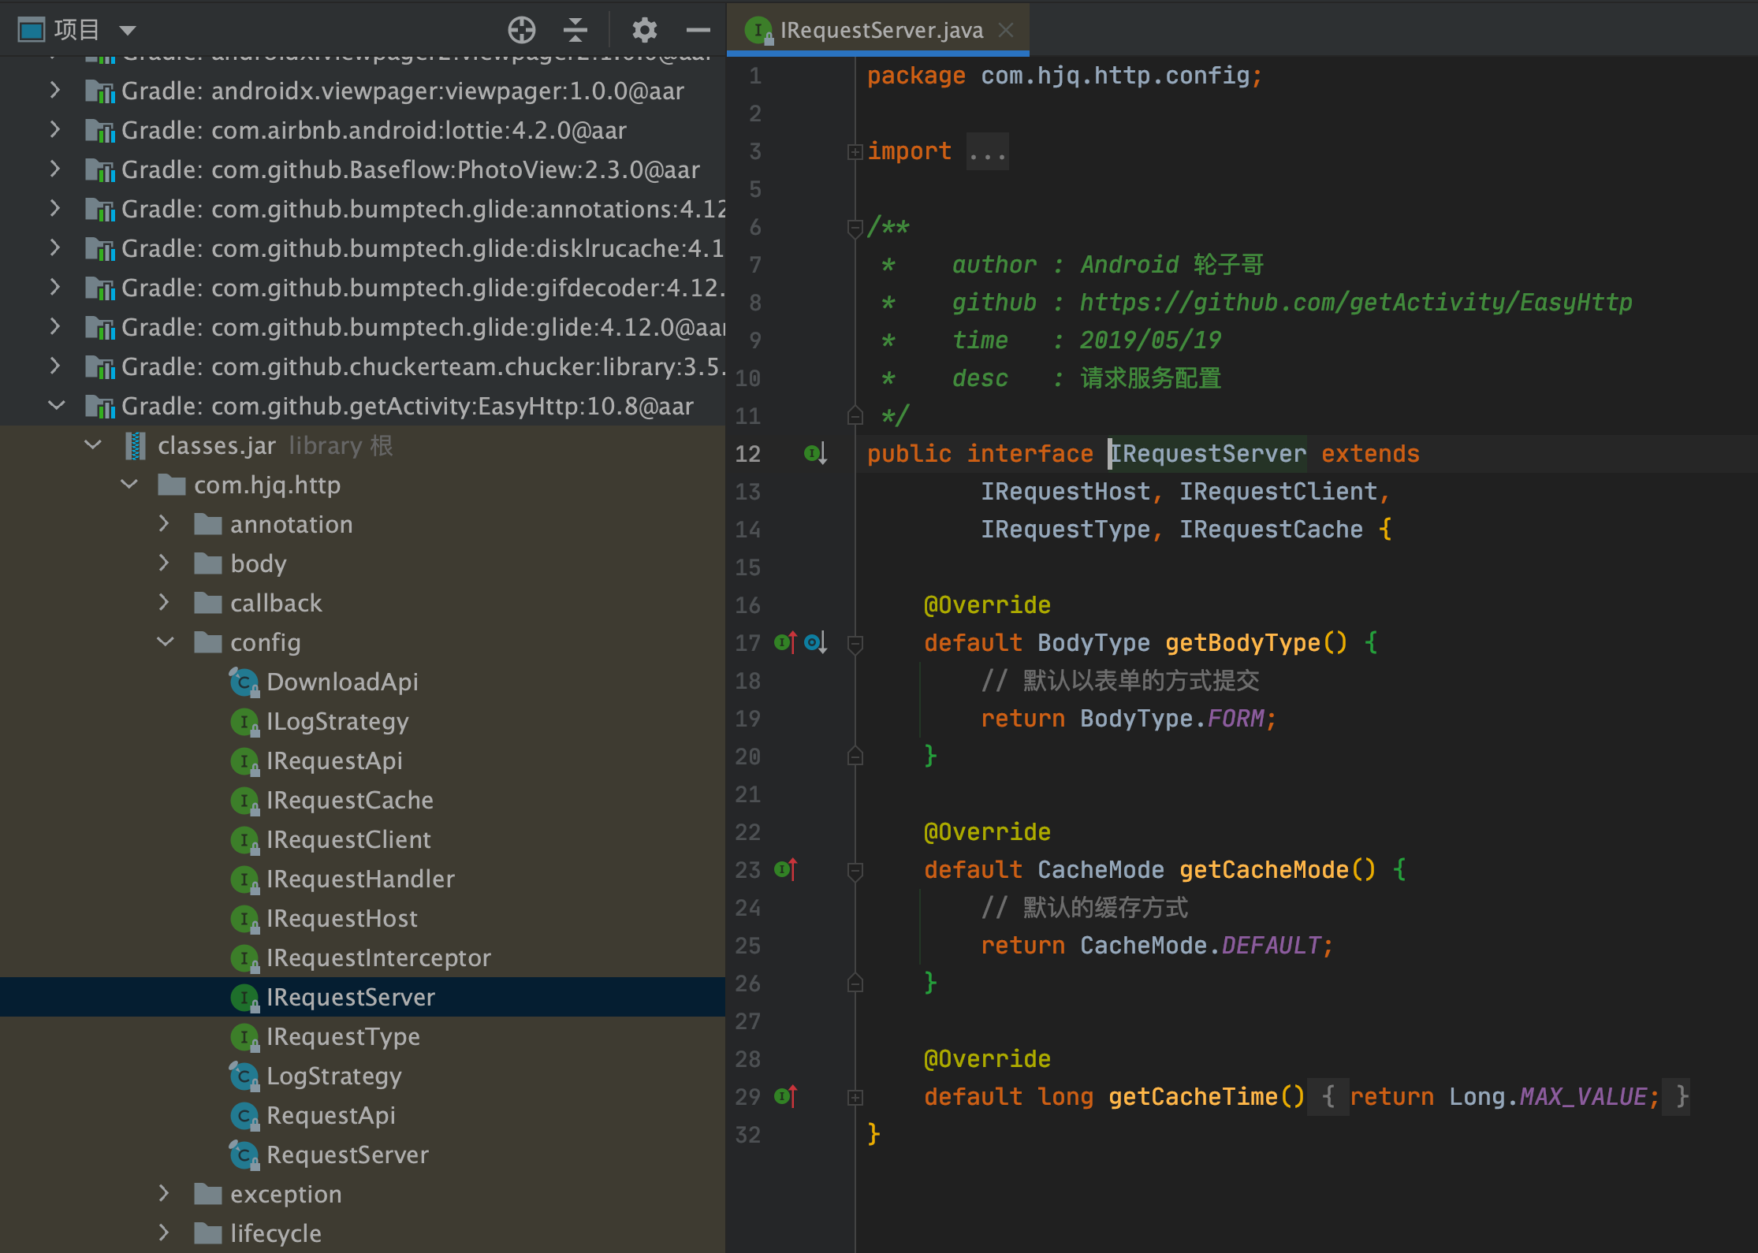Viewport: 1758px width, 1253px height.
Task: Click line number 12 in the gutter
Action: click(747, 454)
